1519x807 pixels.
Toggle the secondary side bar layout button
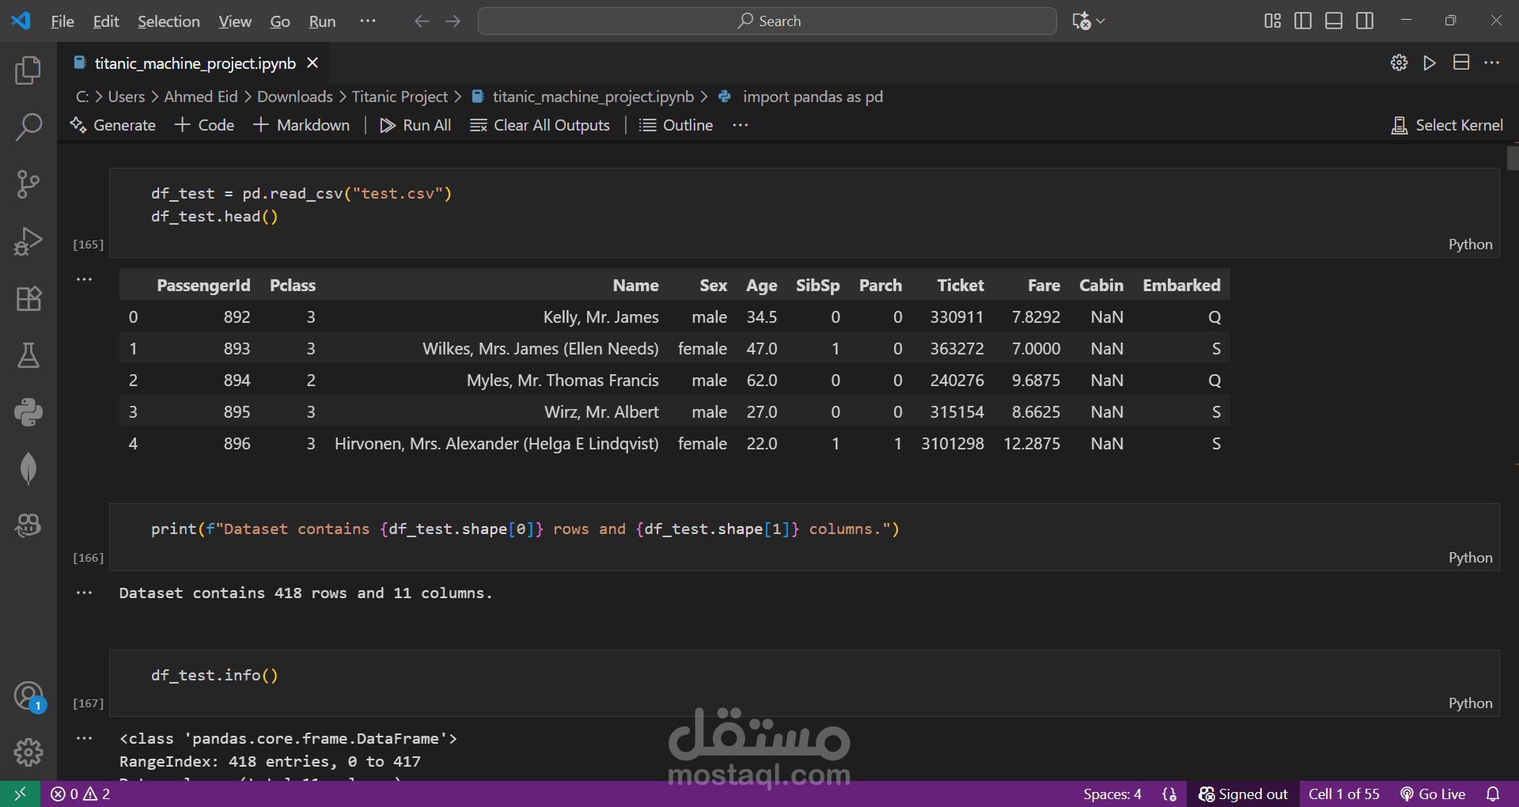pos(1365,21)
